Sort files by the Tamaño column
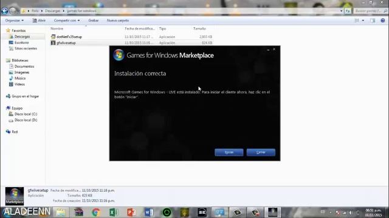The height and width of the screenshot is (218, 389). [199, 28]
